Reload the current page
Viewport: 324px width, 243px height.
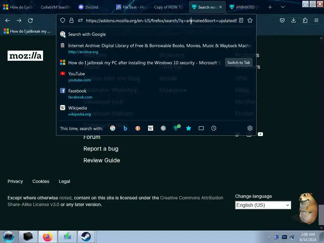pyautogui.click(x=30, y=21)
